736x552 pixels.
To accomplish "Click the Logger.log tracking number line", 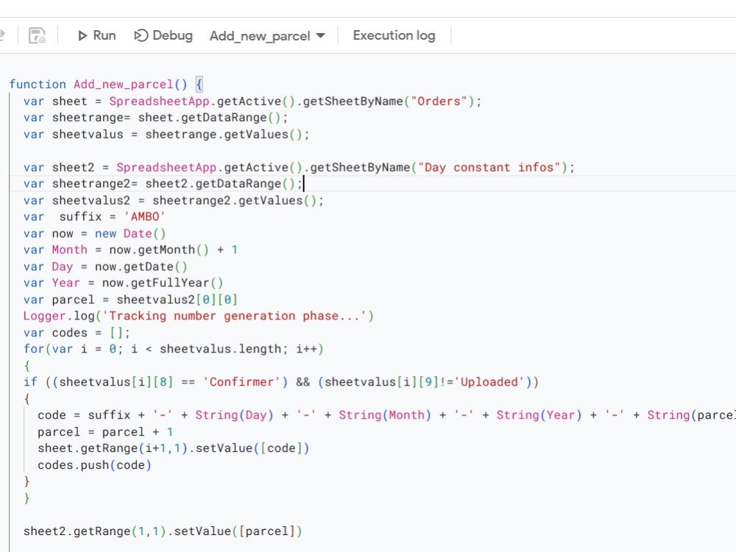I will pyautogui.click(x=199, y=316).
